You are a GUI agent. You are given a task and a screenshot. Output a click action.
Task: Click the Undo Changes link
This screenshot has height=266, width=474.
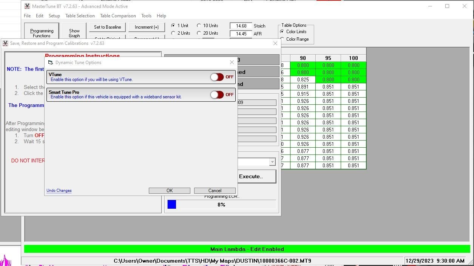(59, 191)
